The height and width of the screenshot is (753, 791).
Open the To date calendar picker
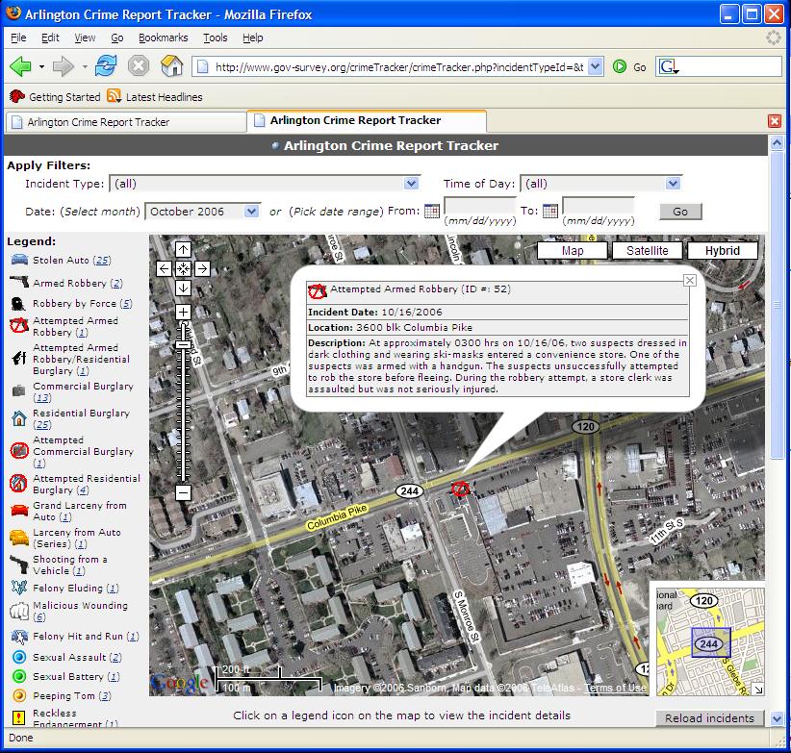pyautogui.click(x=550, y=211)
